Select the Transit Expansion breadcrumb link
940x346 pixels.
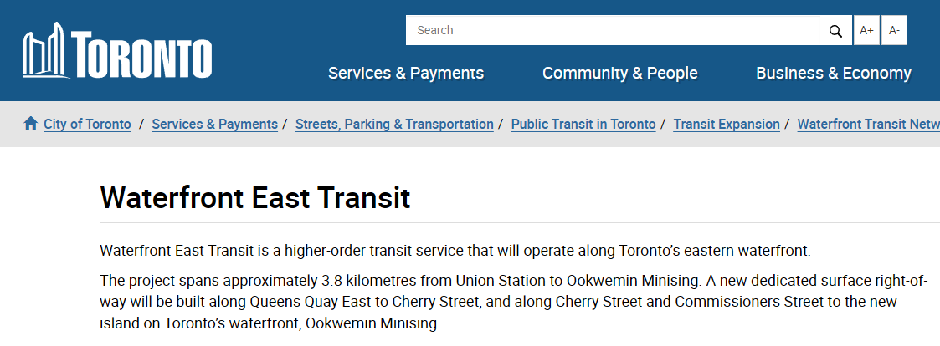(727, 125)
